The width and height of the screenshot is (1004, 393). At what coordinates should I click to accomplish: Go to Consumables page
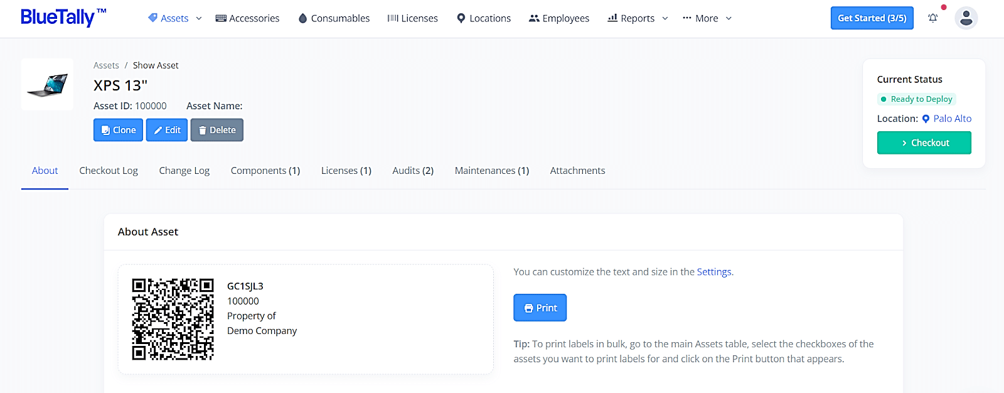point(334,18)
